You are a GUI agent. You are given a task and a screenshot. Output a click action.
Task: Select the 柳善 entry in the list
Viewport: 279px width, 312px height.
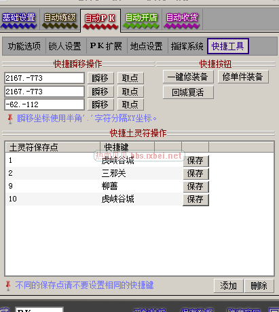pyautogui.click(x=110, y=187)
